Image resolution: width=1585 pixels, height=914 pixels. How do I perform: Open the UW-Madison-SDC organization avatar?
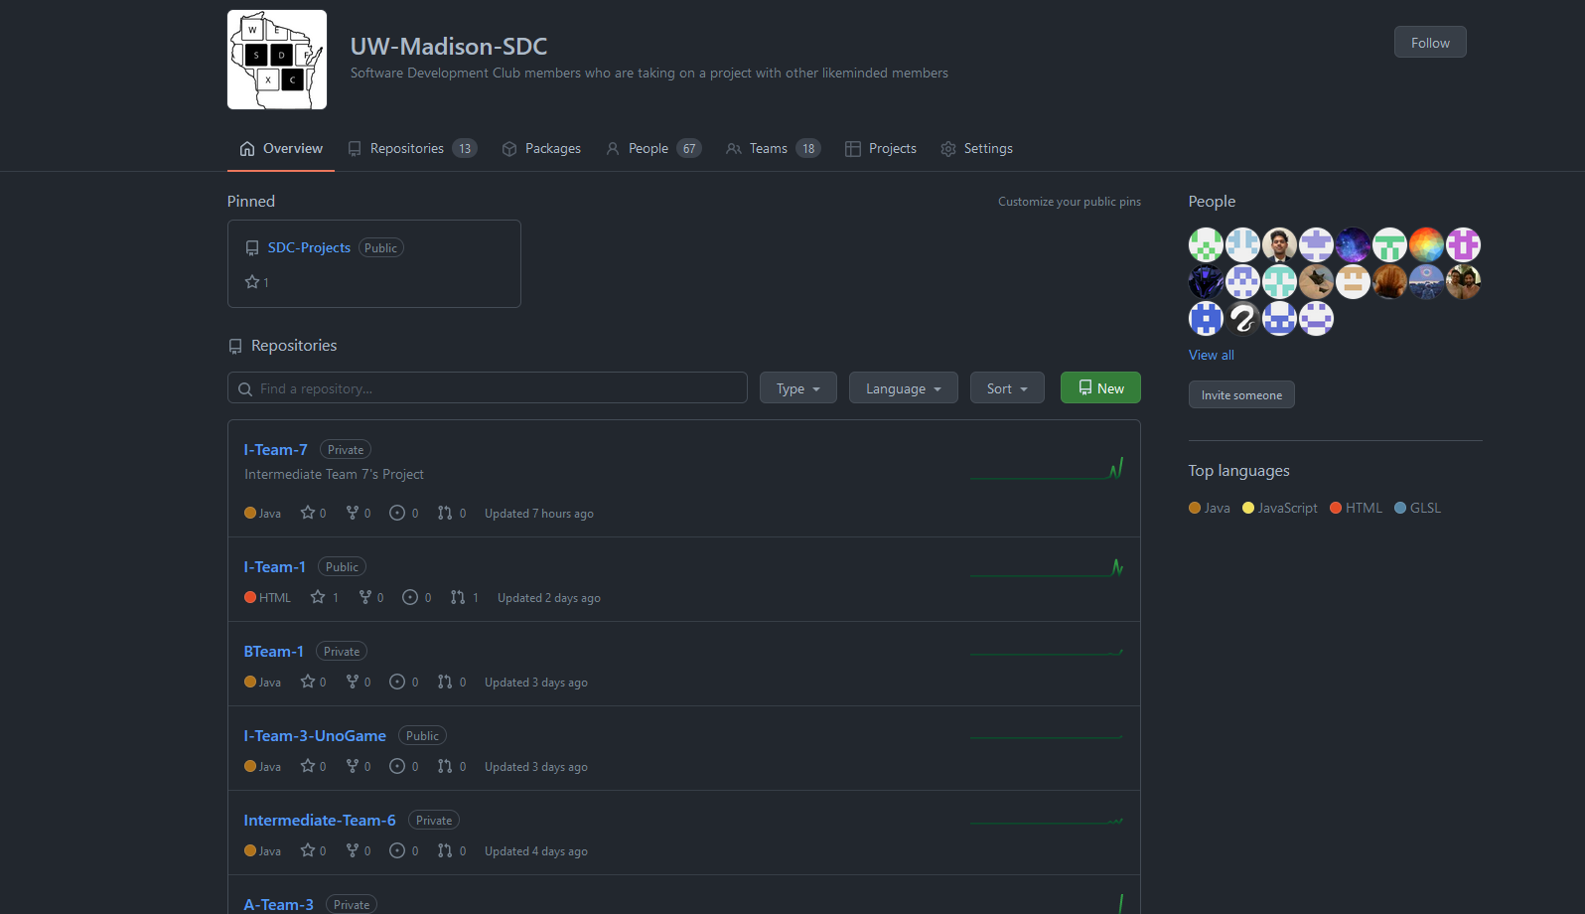tap(277, 60)
